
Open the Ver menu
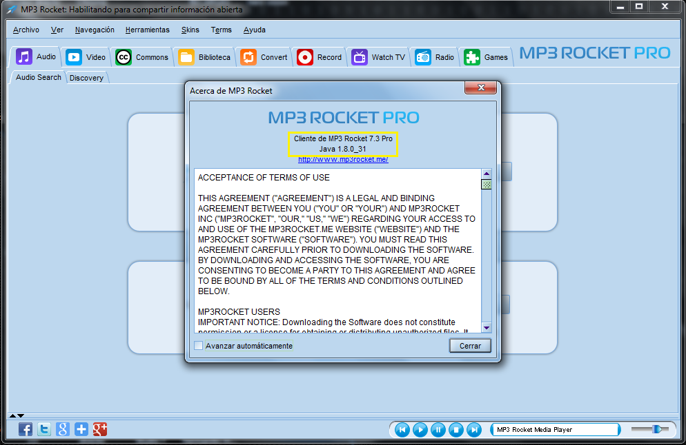pos(57,30)
